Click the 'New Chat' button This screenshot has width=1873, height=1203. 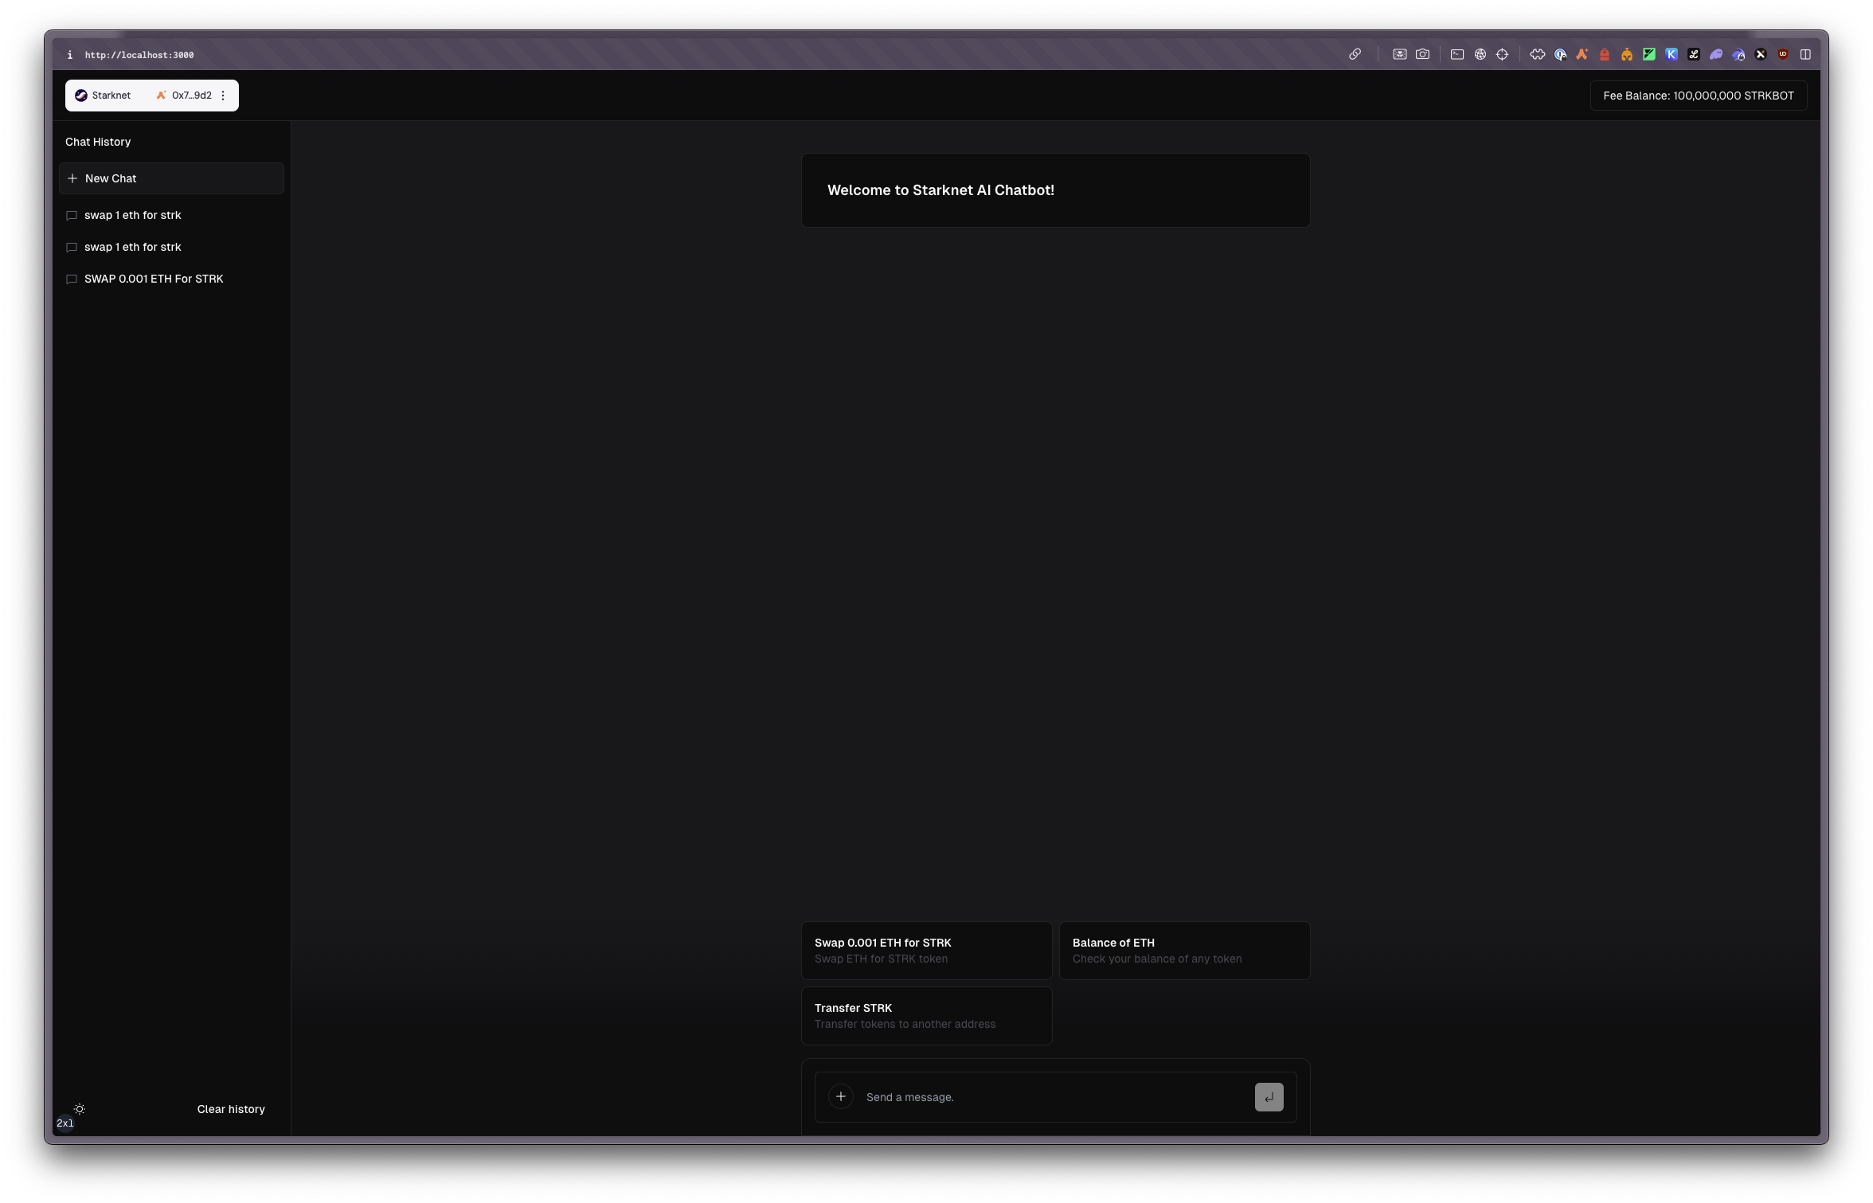tap(170, 178)
